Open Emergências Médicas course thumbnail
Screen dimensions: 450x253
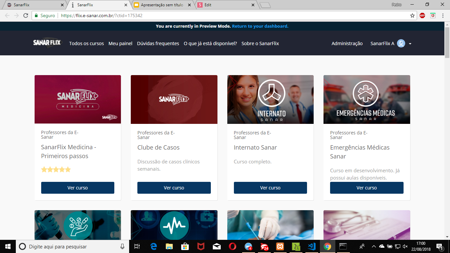click(367, 99)
